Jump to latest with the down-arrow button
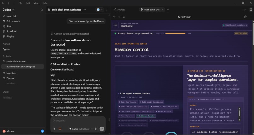Screen dimensions: 254x135 point(78,110)
